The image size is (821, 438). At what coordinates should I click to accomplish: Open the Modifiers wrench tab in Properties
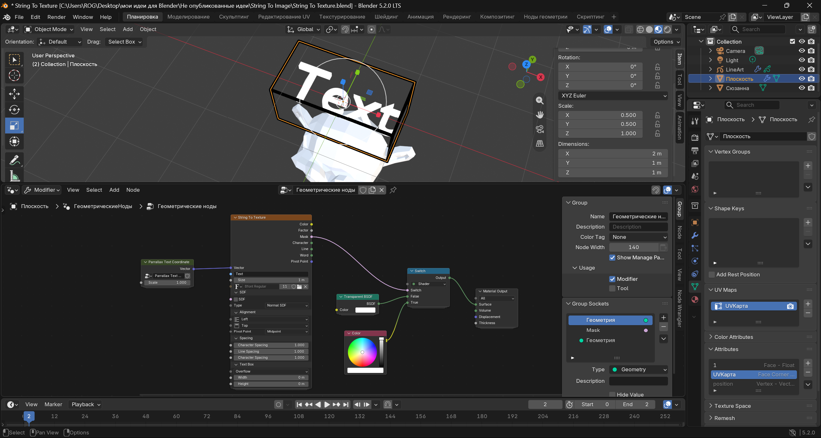tap(695, 235)
